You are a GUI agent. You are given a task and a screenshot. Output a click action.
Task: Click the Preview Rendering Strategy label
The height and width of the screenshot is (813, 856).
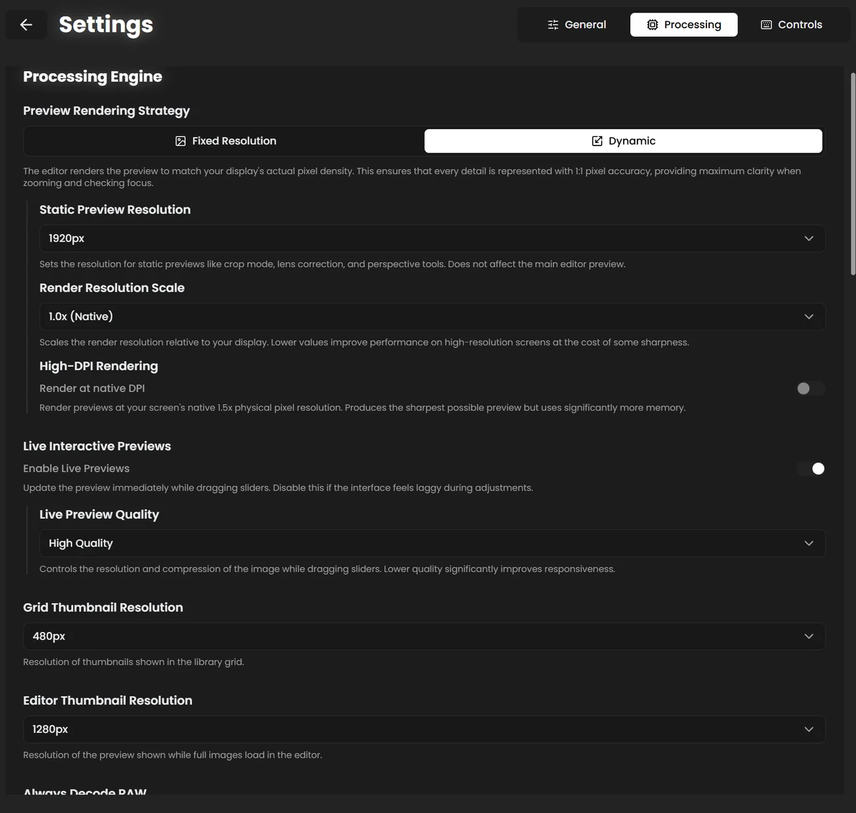tap(107, 111)
